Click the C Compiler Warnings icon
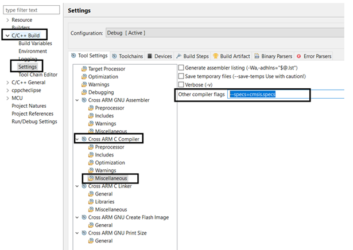 click(x=91, y=170)
